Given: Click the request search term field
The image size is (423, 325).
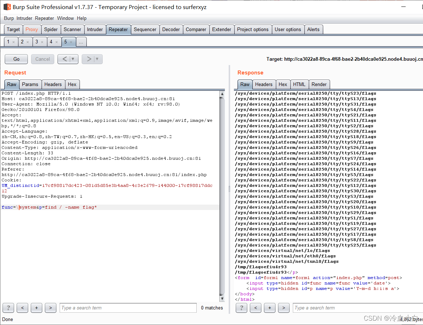Looking at the screenshot, I should click(x=128, y=308).
